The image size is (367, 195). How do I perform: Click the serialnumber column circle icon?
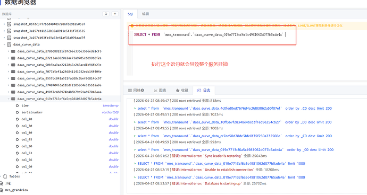click(x=18, y=112)
